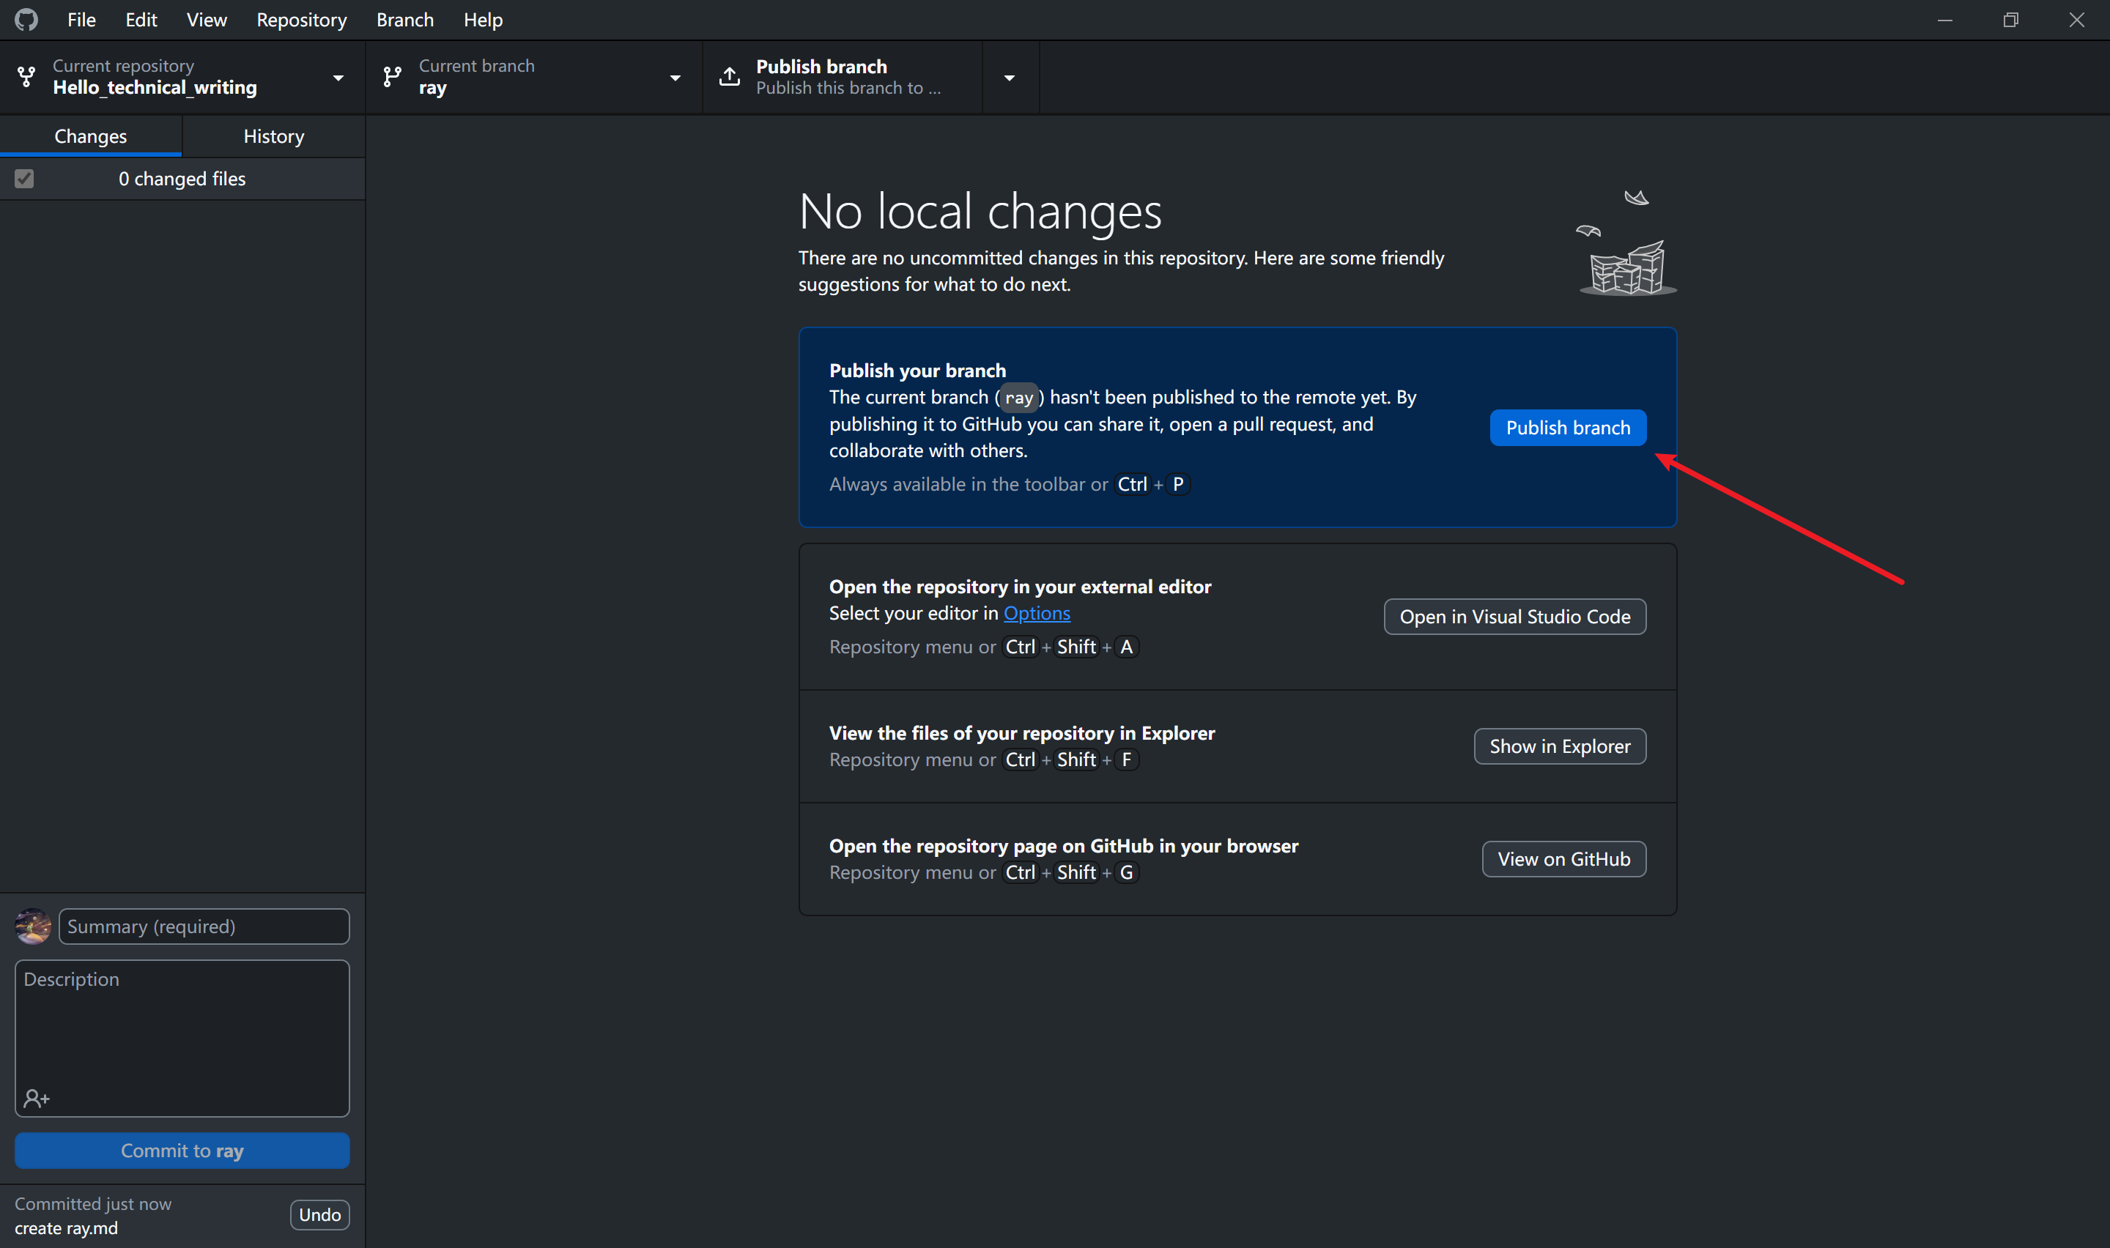This screenshot has width=2110, height=1248.
Task: Focus the Summary (required) field
Action: click(204, 926)
